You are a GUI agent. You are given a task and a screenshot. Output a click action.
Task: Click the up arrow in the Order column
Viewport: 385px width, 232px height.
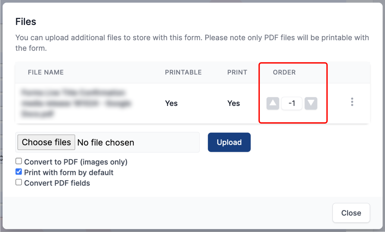[x=272, y=103]
